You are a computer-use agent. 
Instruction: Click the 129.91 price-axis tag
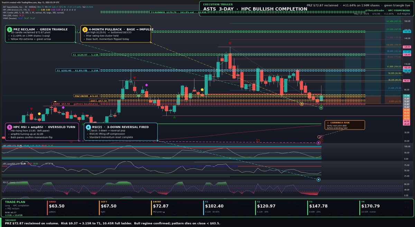[407, 47]
